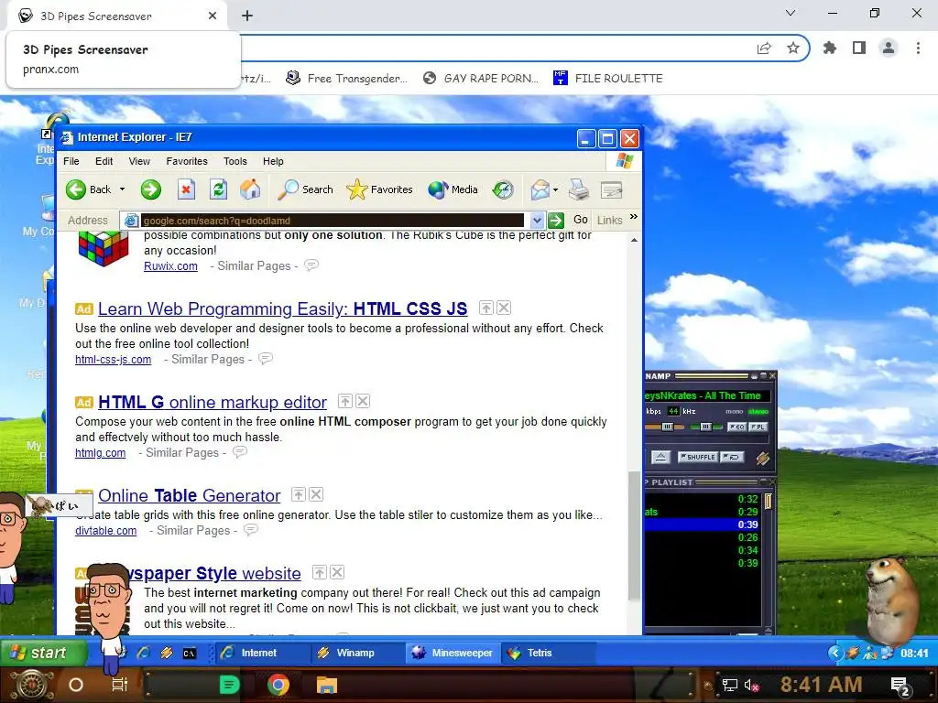Stop page loading with red X icon

(x=186, y=189)
